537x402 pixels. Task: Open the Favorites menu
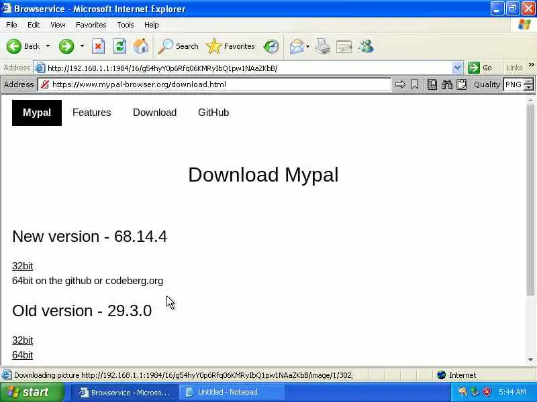[91, 25]
